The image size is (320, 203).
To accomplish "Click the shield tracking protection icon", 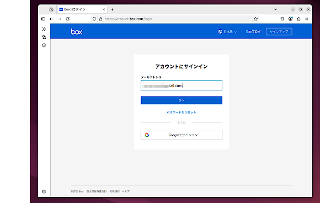I will click(x=94, y=19).
